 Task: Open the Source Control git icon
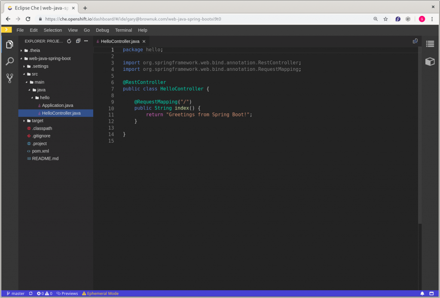tap(9, 78)
